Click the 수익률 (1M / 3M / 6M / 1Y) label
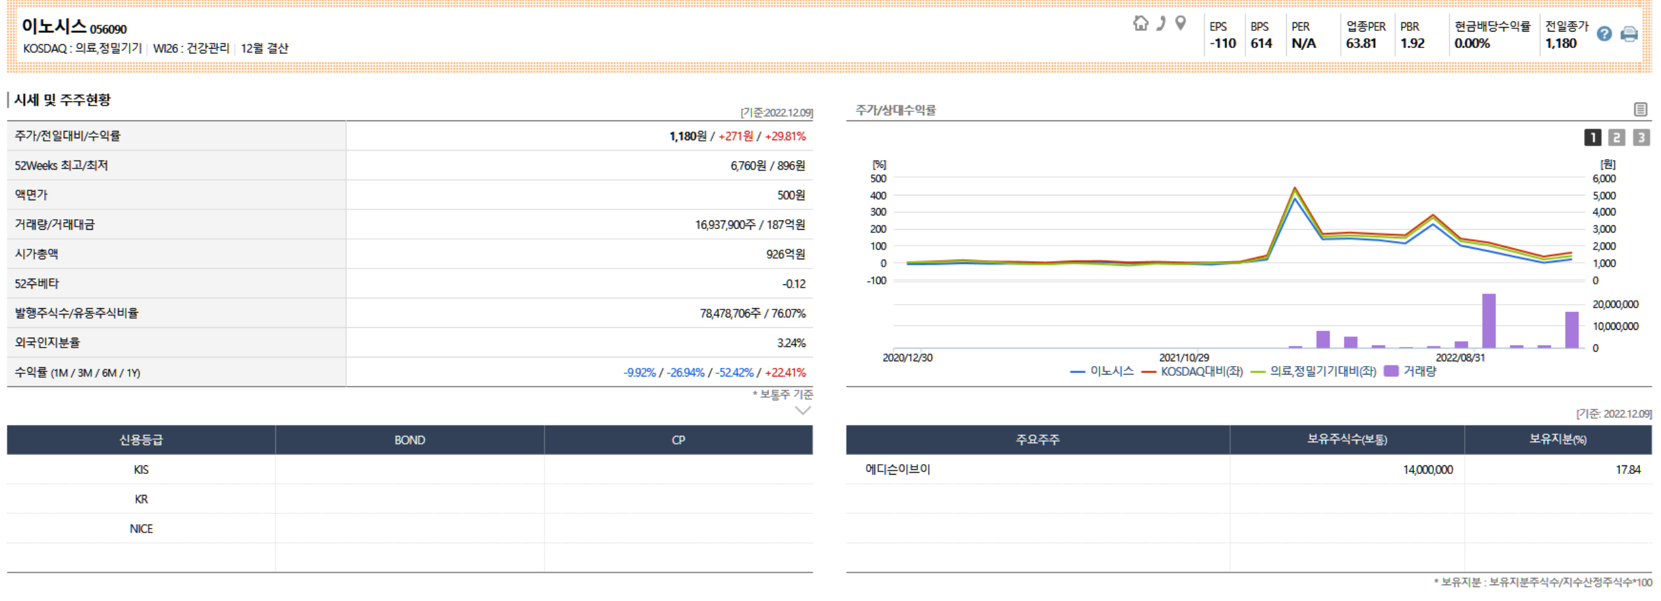1661x601 pixels. [x=78, y=373]
